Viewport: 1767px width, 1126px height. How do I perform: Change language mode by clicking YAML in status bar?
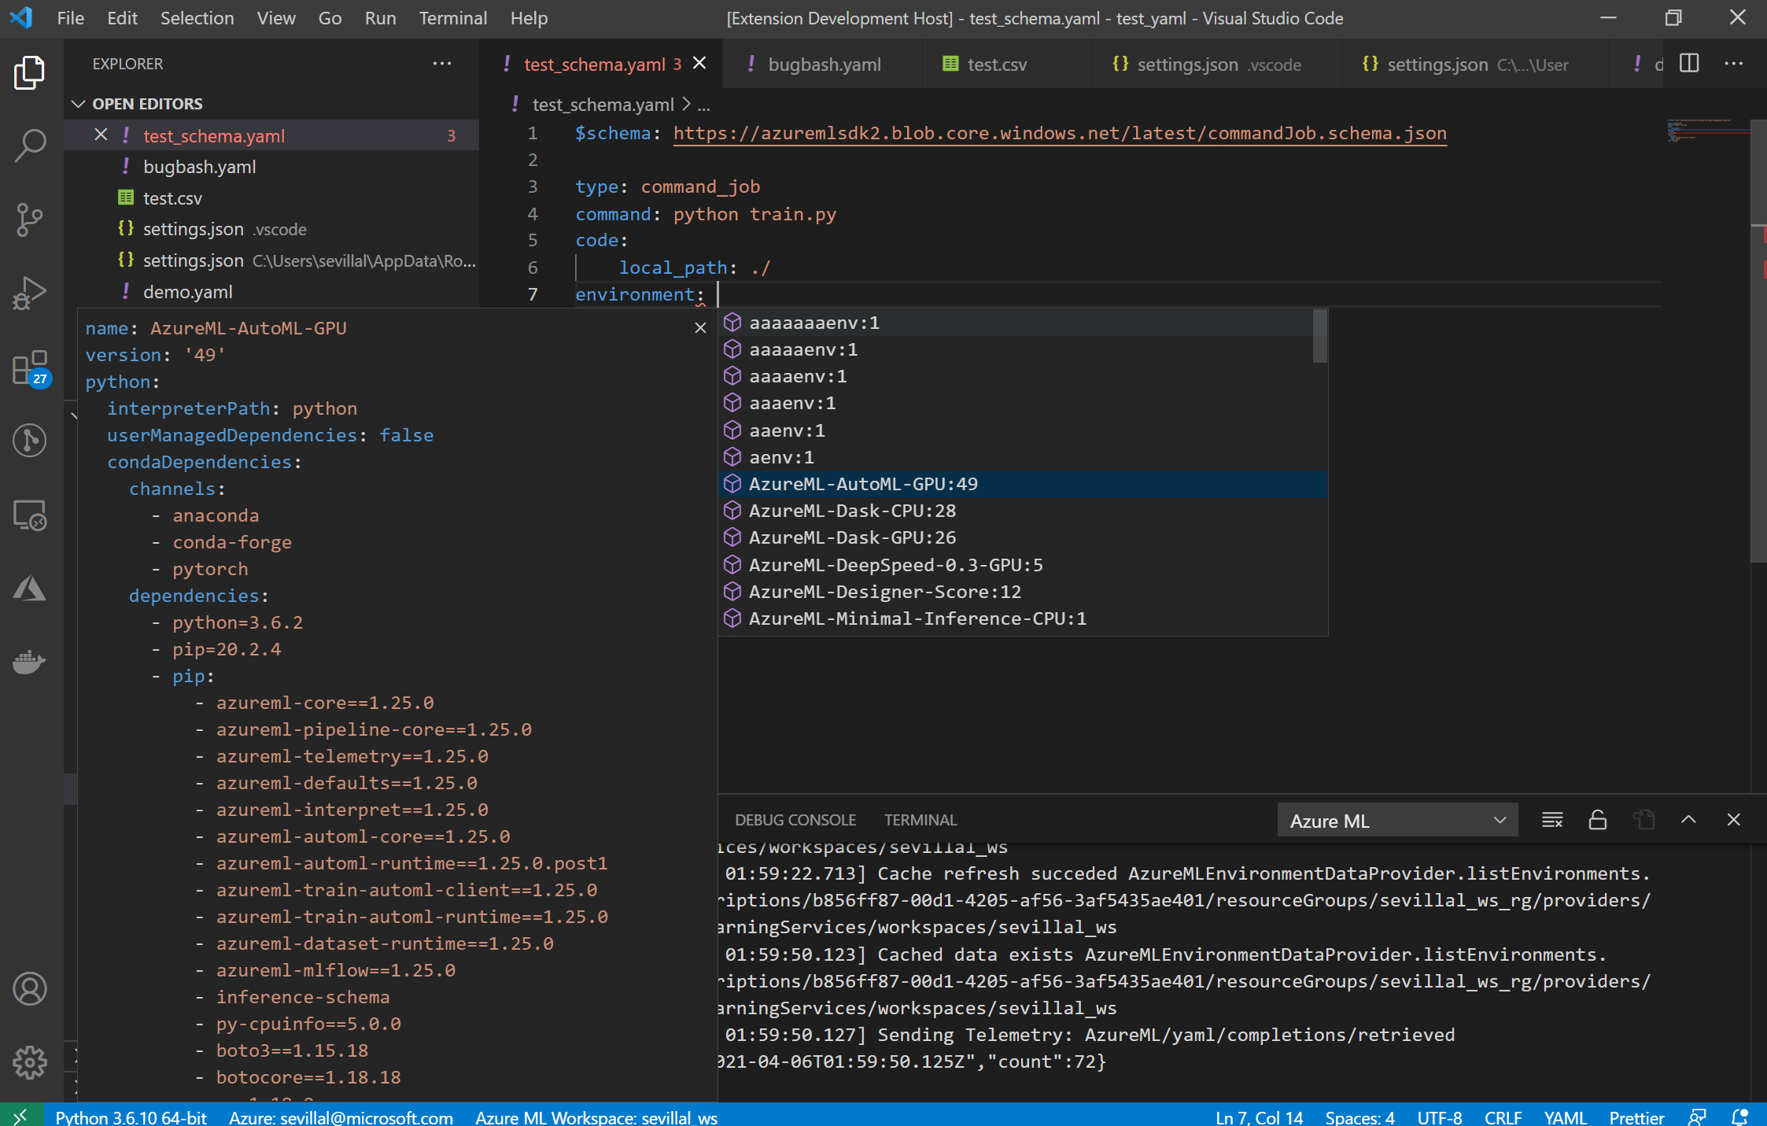(1564, 1117)
